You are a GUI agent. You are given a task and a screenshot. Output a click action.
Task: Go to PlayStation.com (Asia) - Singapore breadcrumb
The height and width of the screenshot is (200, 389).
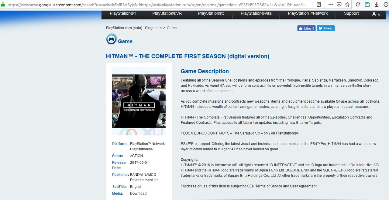point(134,28)
